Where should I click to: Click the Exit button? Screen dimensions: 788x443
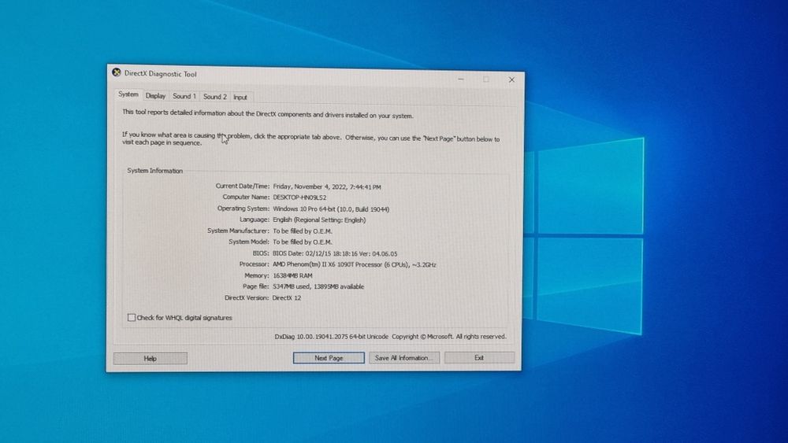tap(479, 358)
